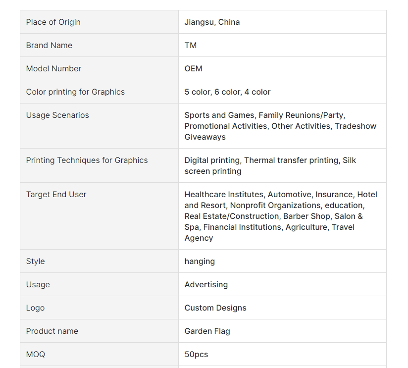Image resolution: width=408 pixels, height=368 pixels.
Task: Click Color printing for Graphics label
Action: click(75, 92)
